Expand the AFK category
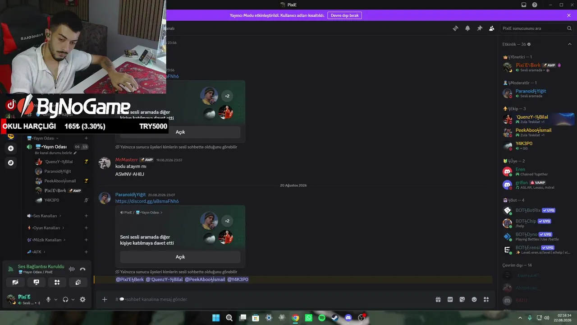 36,252
